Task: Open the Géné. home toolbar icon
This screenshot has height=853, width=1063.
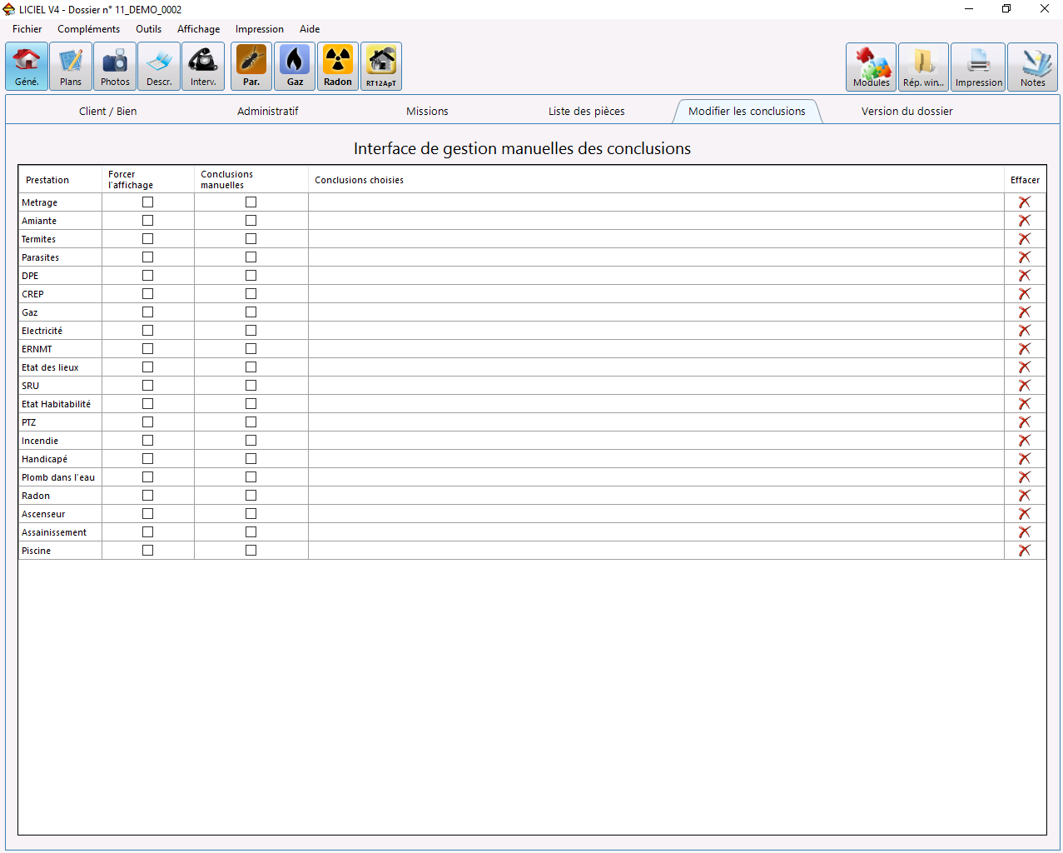Action: click(27, 67)
